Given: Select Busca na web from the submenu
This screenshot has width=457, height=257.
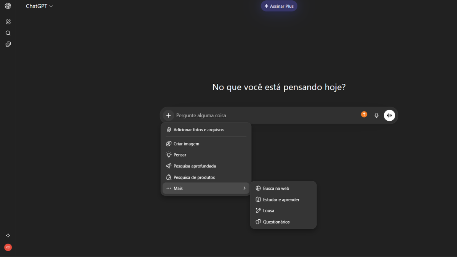Looking at the screenshot, I should [x=276, y=188].
